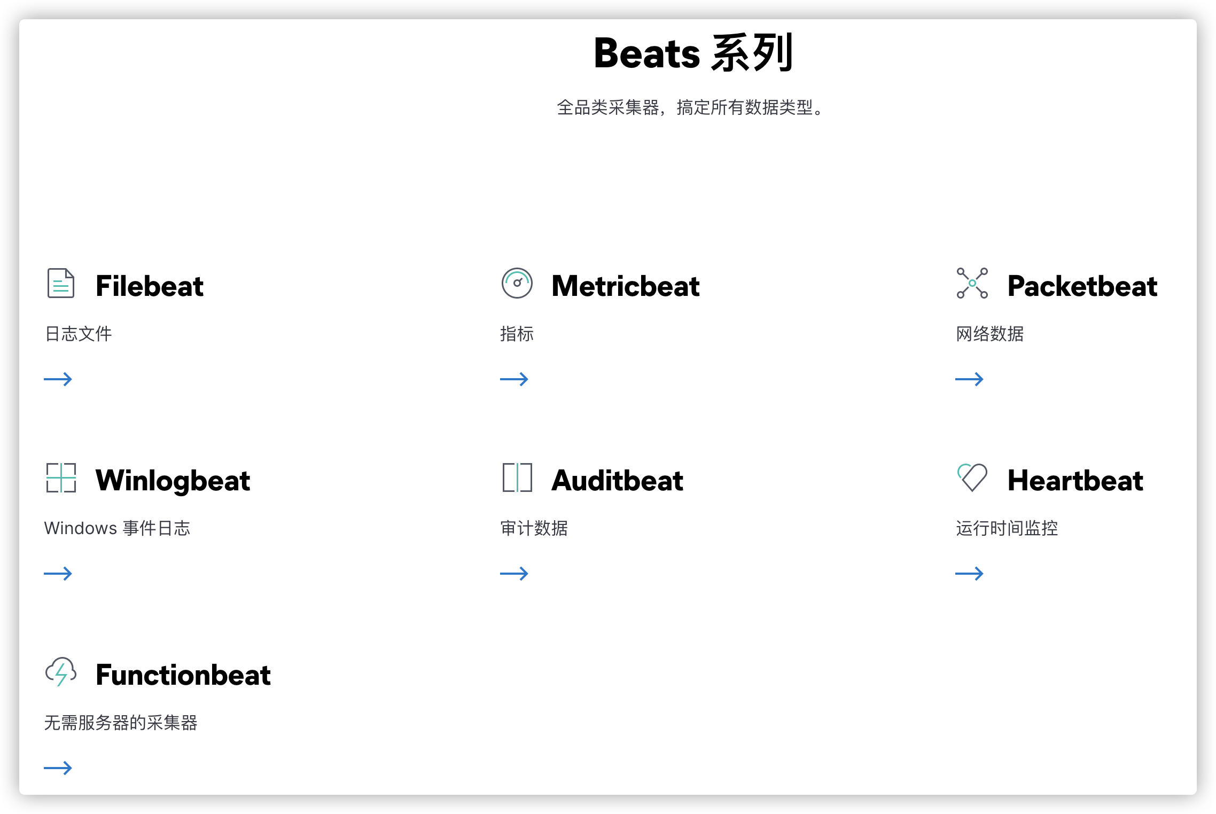1216x814 pixels.
Task: Select the Packetbeat title
Action: 1082,286
